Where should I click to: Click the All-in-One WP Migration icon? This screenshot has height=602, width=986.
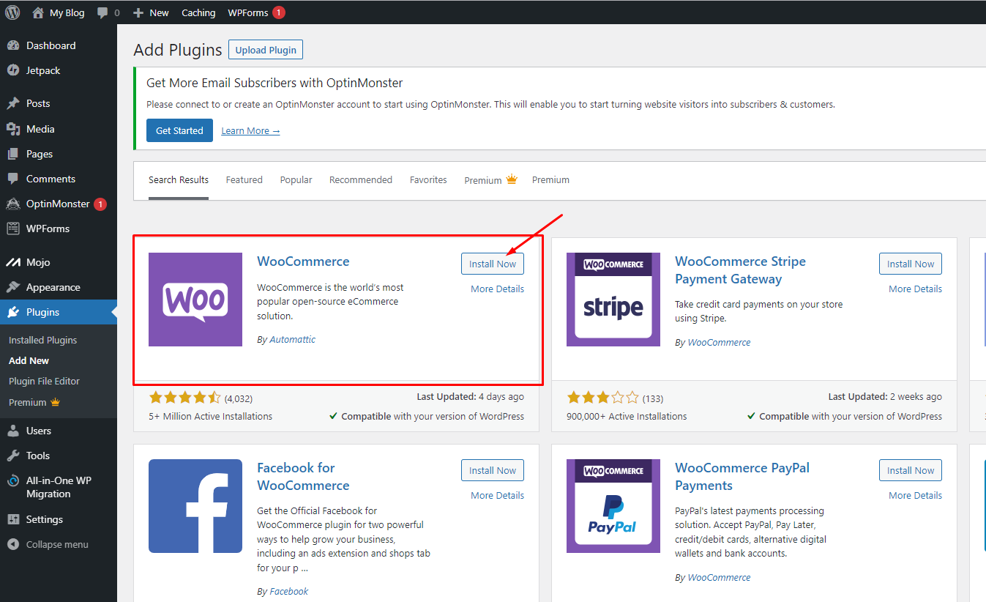point(13,481)
